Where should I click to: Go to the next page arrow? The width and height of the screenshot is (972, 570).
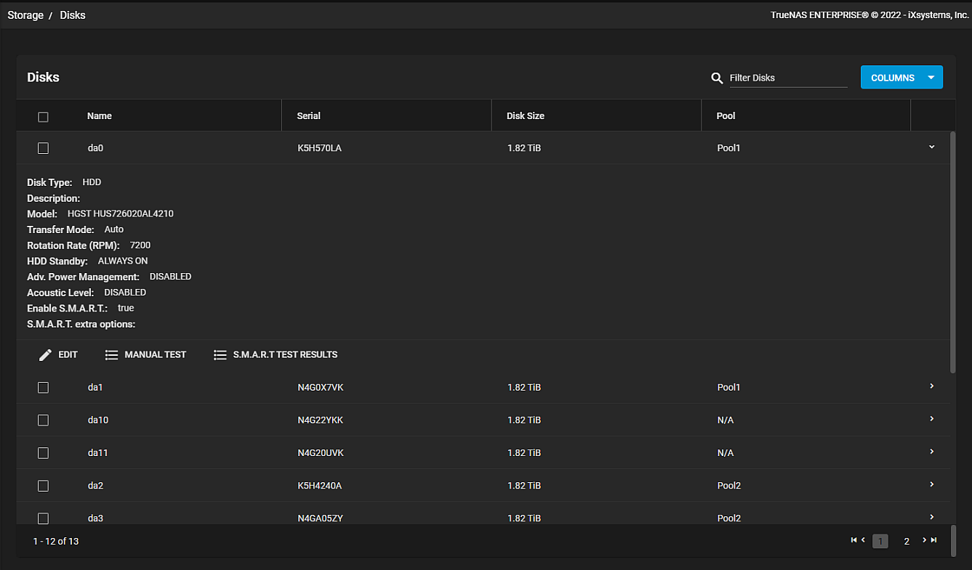coord(925,540)
